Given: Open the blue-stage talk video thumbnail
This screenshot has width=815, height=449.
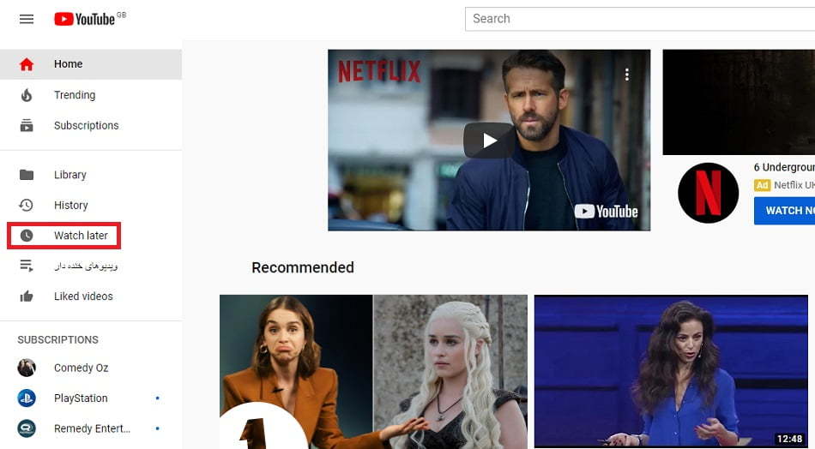Looking at the screenshot, I should pos(671,371).
